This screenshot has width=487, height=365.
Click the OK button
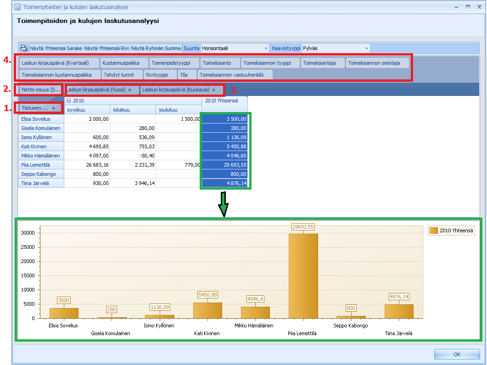tap(457, 354)
